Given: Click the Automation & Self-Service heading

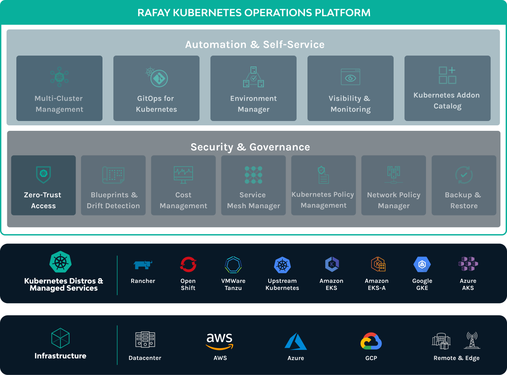Looking at the screenshot, I should [x=255, y=44].
